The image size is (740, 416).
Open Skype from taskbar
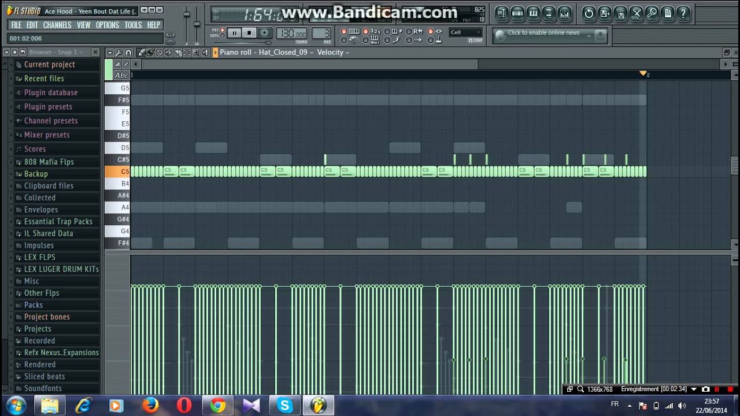click(x=284, y=405)
